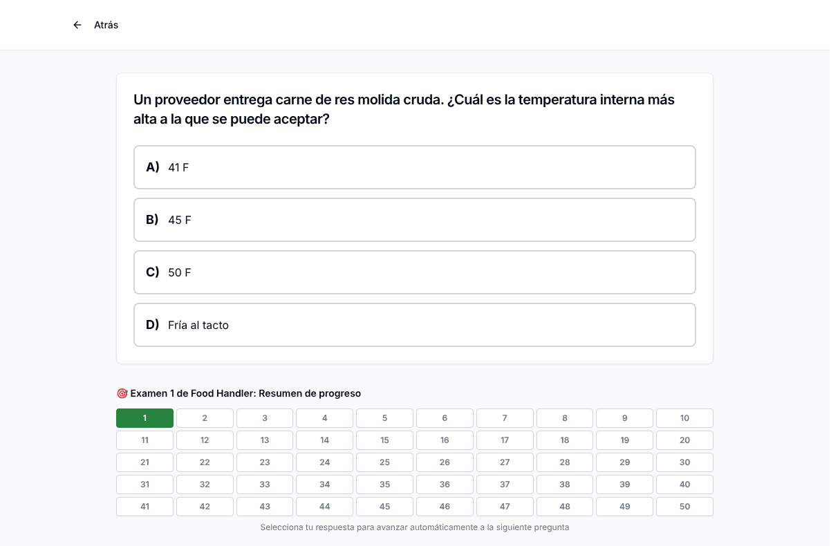Open question 35
The width and height of the screenshot is (840, 546).
384,484
